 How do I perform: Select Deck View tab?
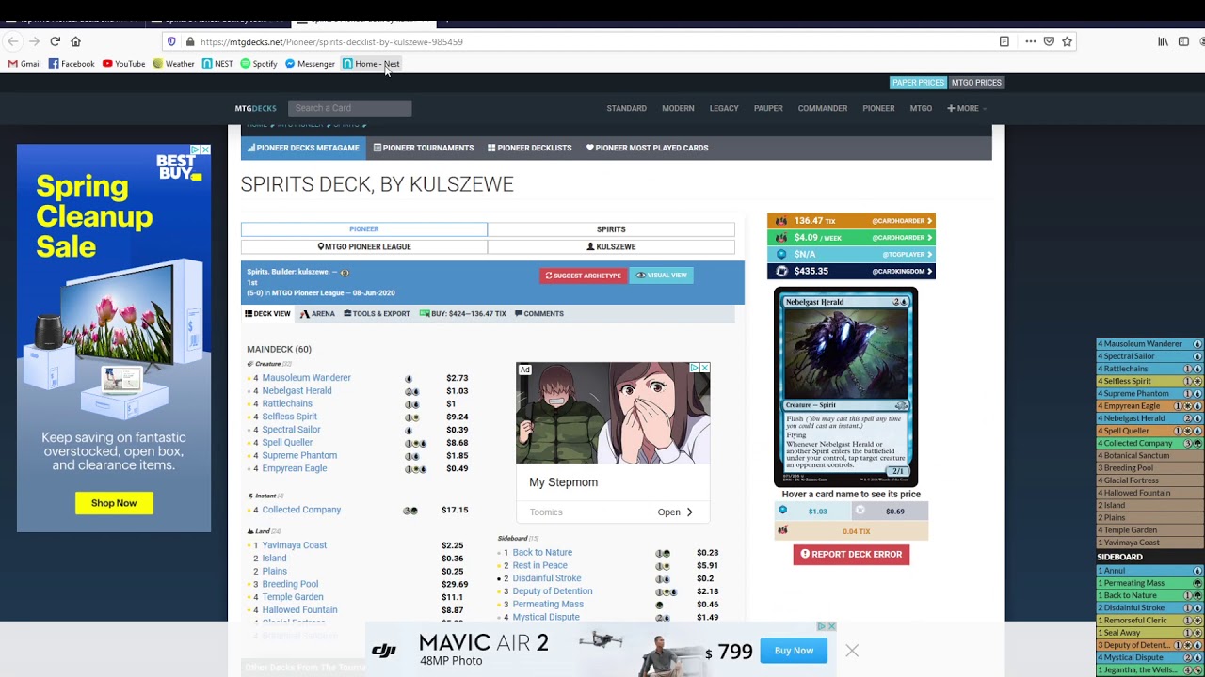click(x=268, y=314)
